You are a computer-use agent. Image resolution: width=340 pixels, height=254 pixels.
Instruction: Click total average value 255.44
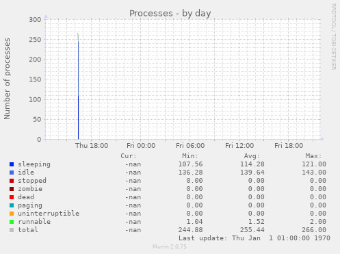tap(252, 230)
